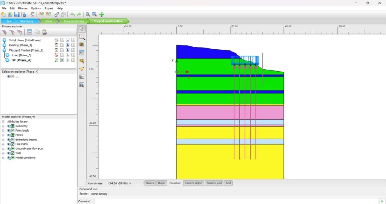Click the Save project icon
386x204 pixels.
tap(17, 14)
